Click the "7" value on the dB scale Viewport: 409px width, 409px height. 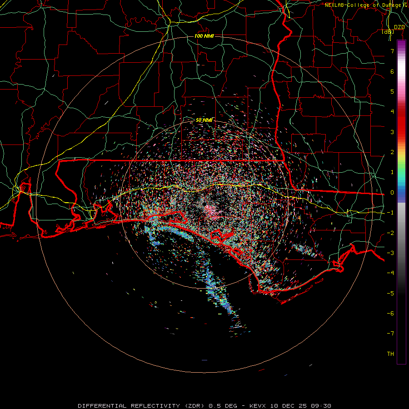pos(392,51)
